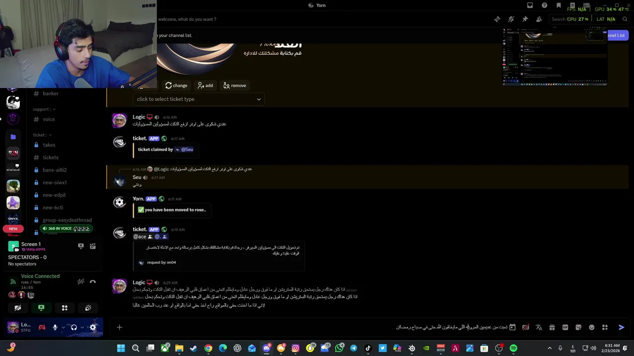
Task: Open the takes channel
Action: point(49,145)
